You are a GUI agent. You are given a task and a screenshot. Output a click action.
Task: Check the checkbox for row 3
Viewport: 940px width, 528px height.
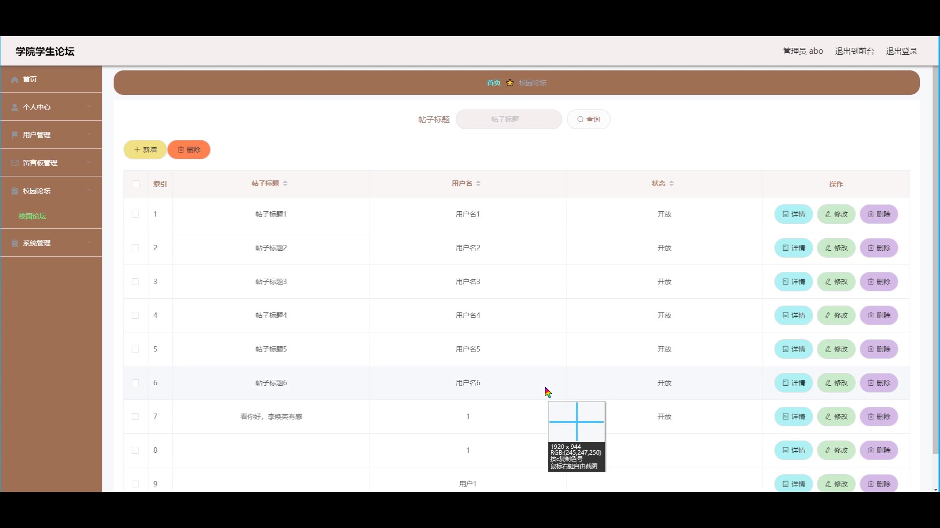coord(135,282)
